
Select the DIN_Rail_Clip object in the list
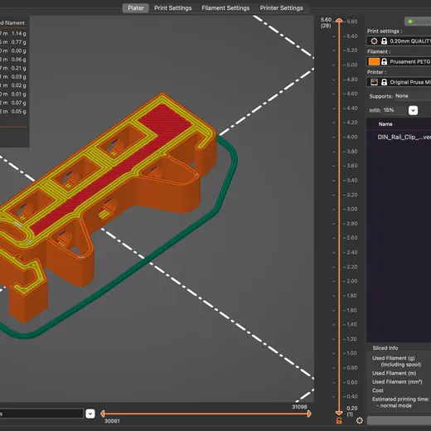tap(404, 137)
